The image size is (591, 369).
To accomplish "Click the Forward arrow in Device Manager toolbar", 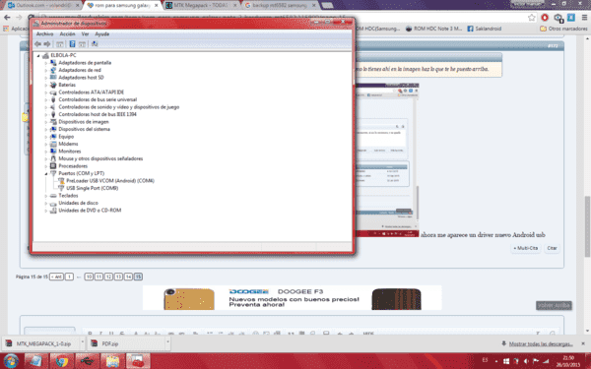I will (x=46, y=44).
